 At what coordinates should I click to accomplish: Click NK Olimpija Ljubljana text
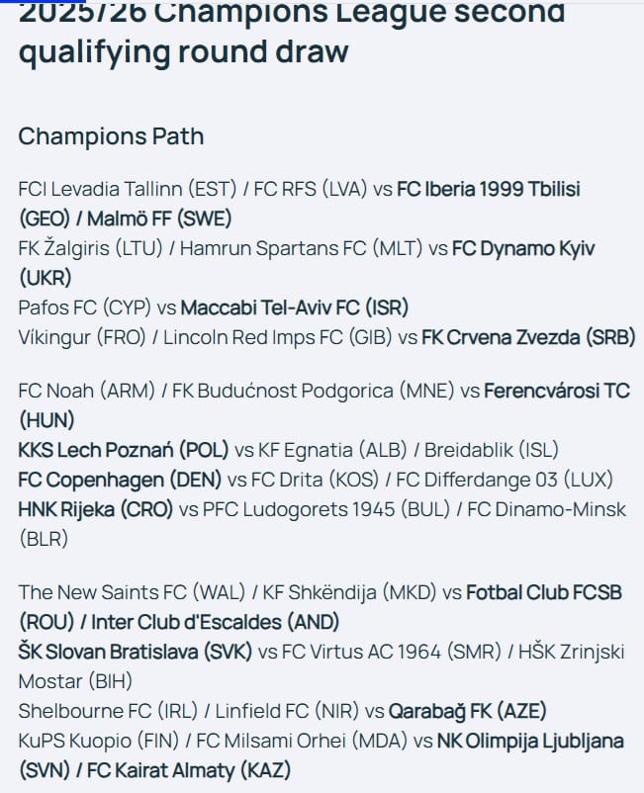coord(530,741)
